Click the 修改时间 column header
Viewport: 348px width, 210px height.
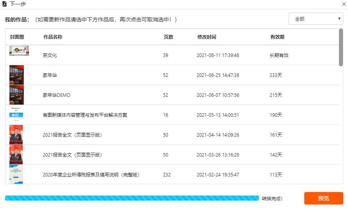pos(207,37)
